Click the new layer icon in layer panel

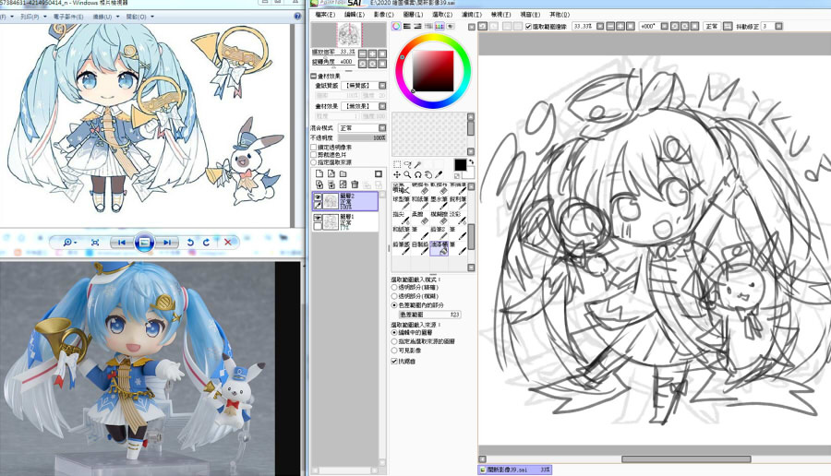coord(319,173)
